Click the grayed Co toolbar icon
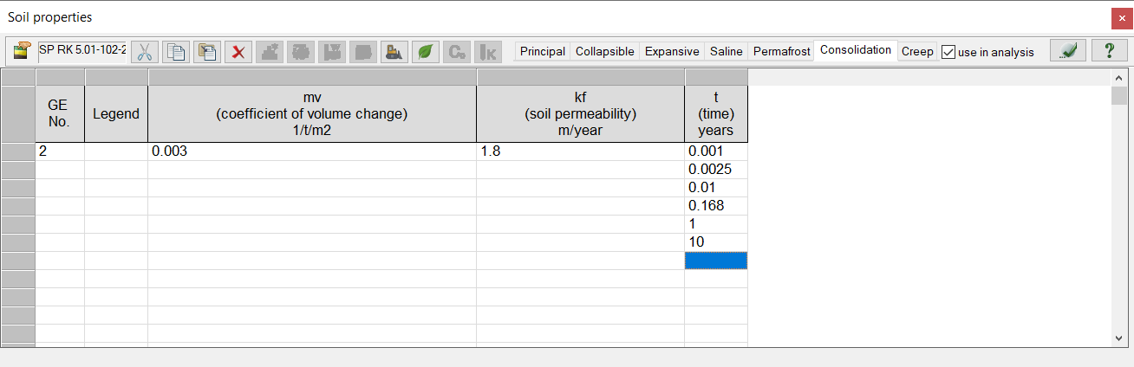Screen dimensions: 1134x367 (457, 52)
